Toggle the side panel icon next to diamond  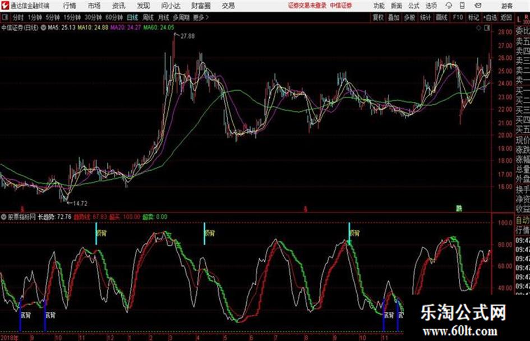click(x=487, y=28)
